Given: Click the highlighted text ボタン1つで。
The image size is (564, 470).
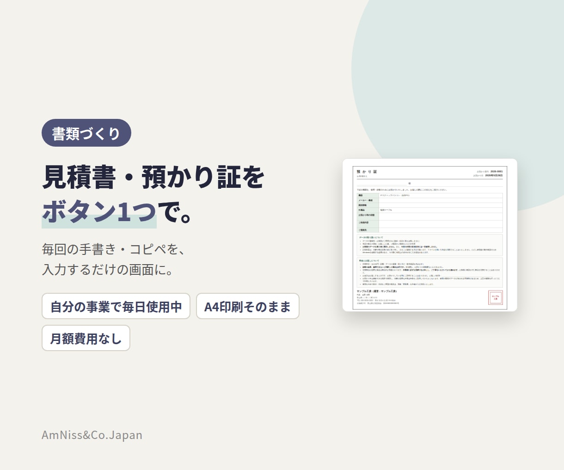Looking at the screenshot, I should (117, 212).
